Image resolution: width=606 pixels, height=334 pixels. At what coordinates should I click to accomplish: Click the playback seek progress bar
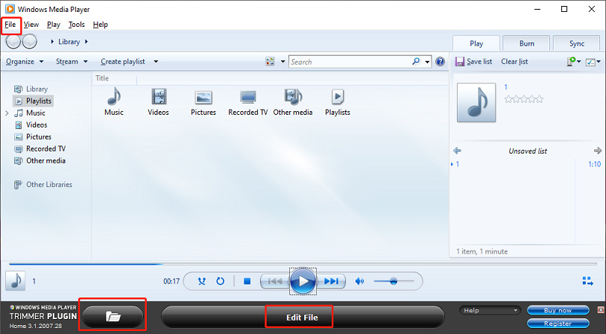point(303,264)
